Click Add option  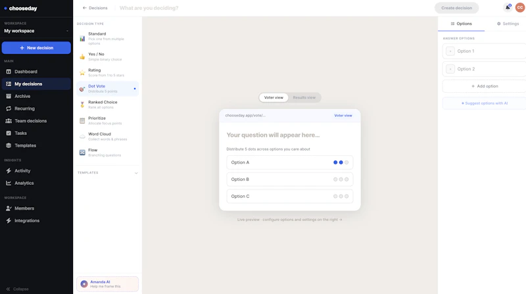click(484, 86)
